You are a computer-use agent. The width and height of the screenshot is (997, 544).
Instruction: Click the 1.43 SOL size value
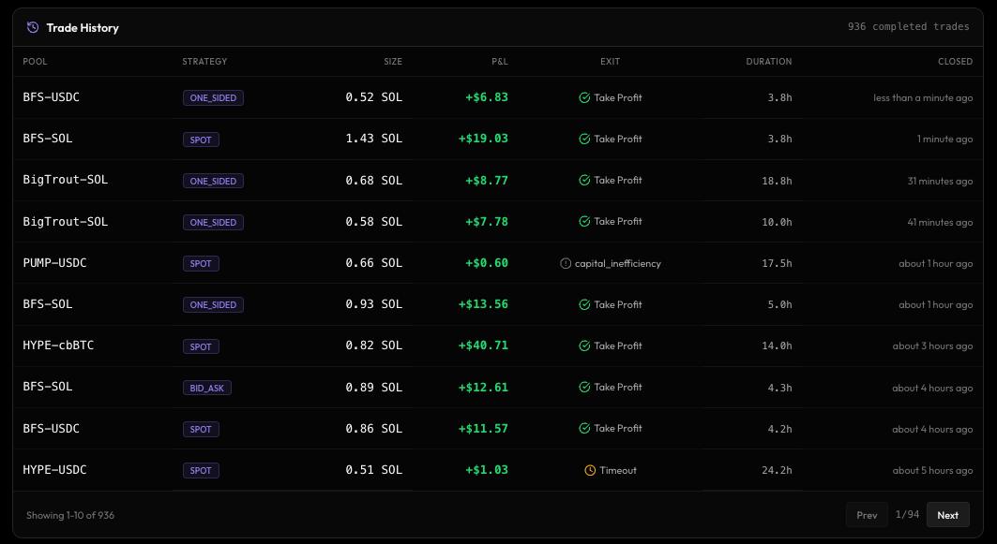(374, 139)
